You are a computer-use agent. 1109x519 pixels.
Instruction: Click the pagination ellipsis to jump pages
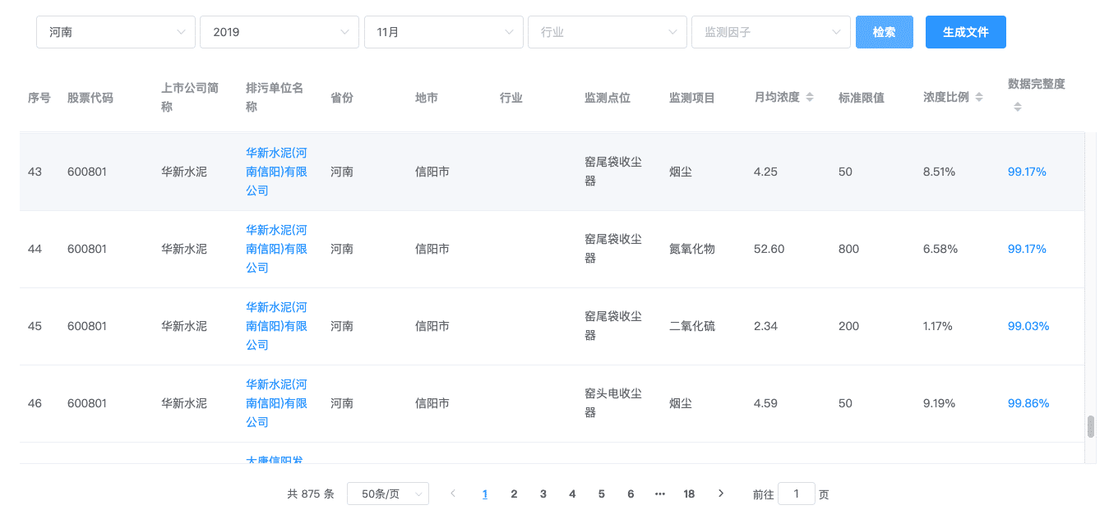[x=660, y=494]
